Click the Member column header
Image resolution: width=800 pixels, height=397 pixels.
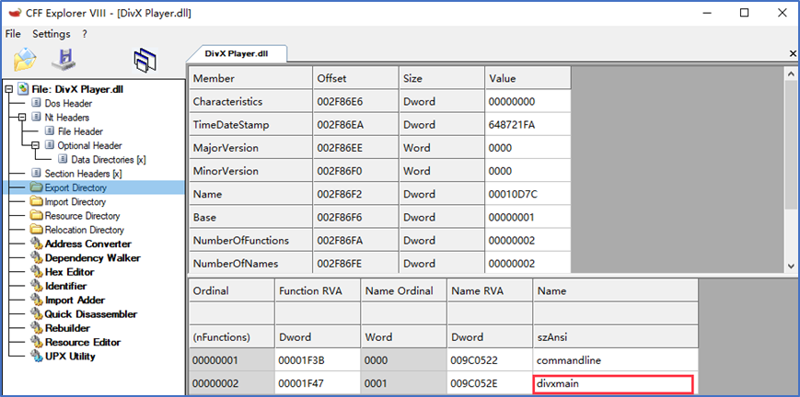(250, 78)
